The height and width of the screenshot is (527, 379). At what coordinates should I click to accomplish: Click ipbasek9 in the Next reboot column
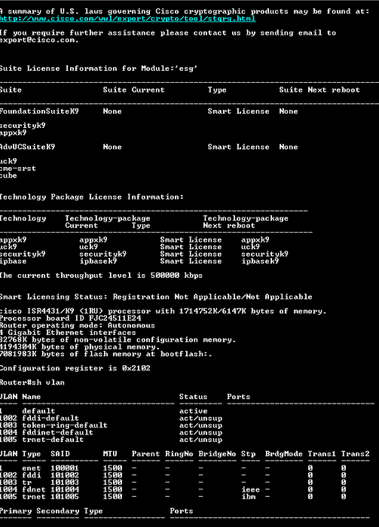pyautogui.click(x=260, y=261)
